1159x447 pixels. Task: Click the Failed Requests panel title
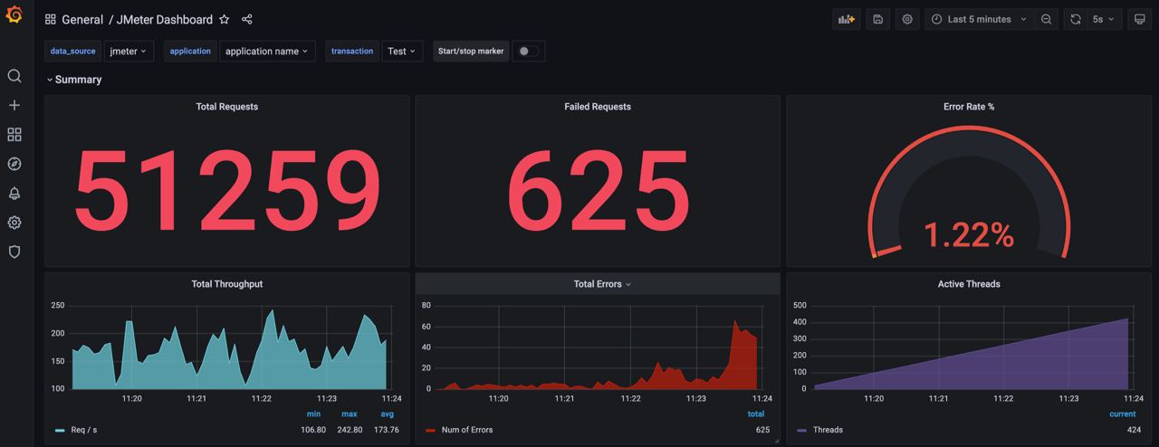598,107
